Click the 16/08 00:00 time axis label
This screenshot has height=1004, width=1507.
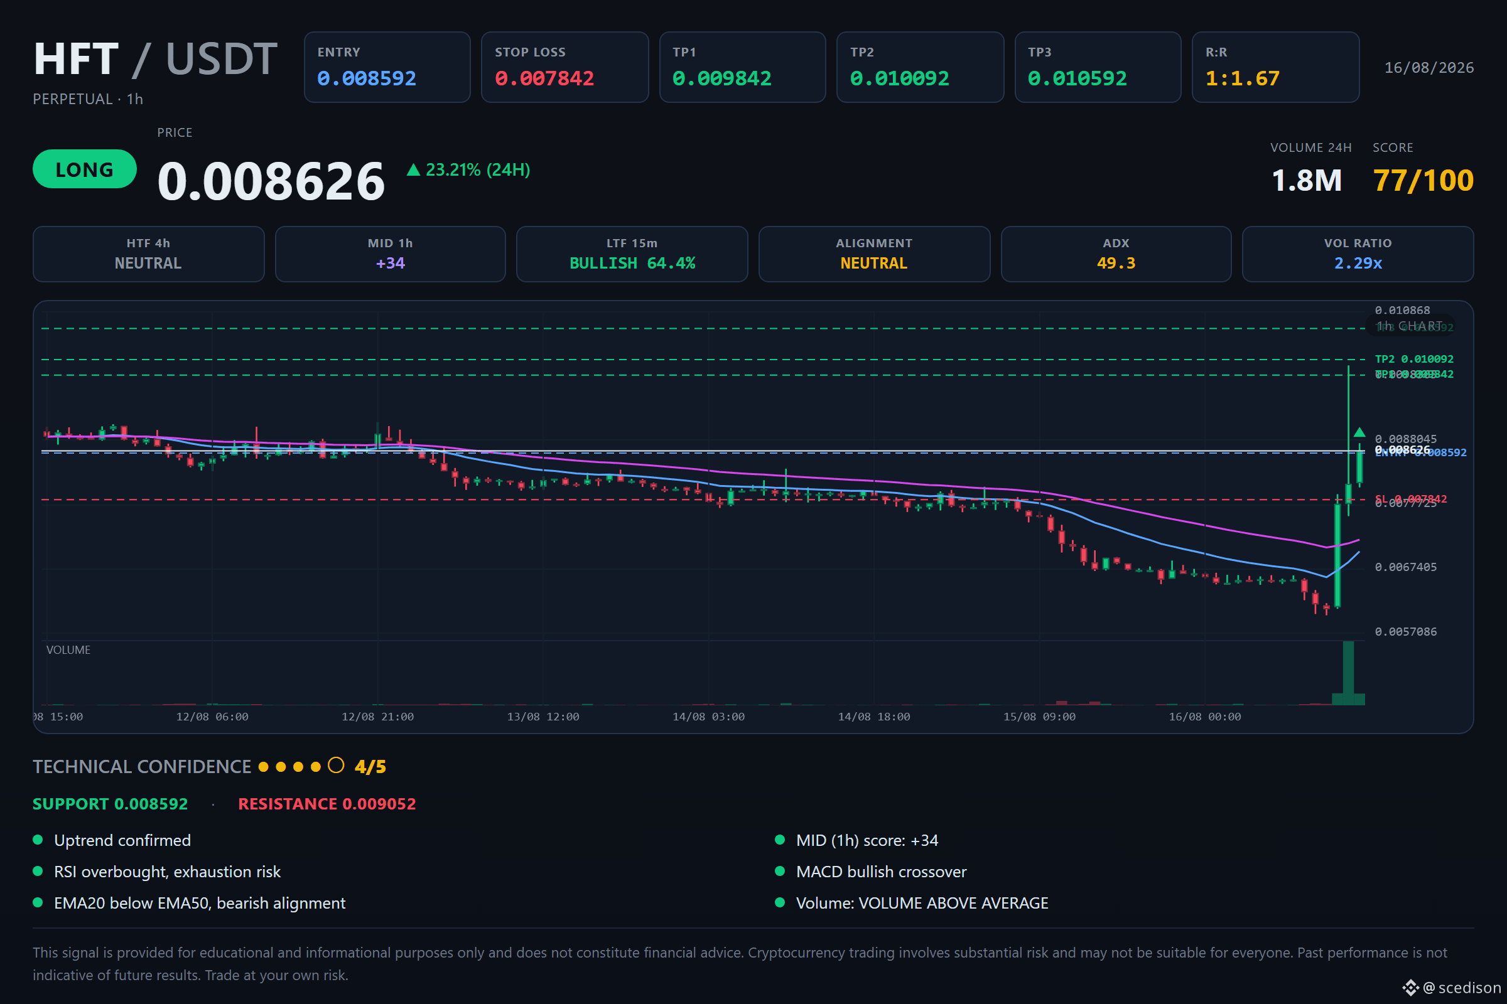(x=1204, y=717)
